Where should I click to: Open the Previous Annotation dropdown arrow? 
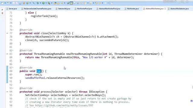click(93, 3)
